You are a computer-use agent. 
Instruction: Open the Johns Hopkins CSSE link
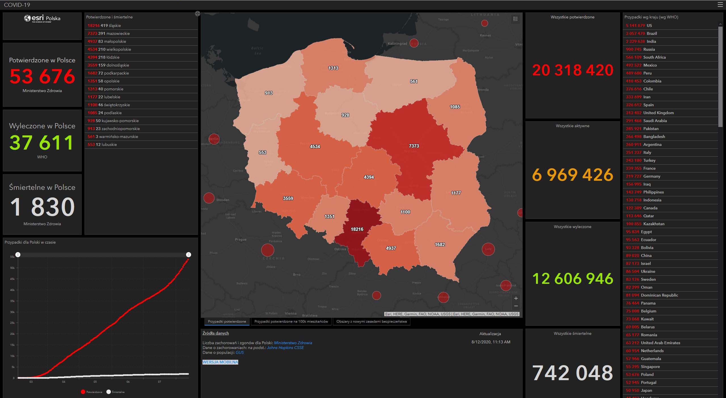[285, 348]
